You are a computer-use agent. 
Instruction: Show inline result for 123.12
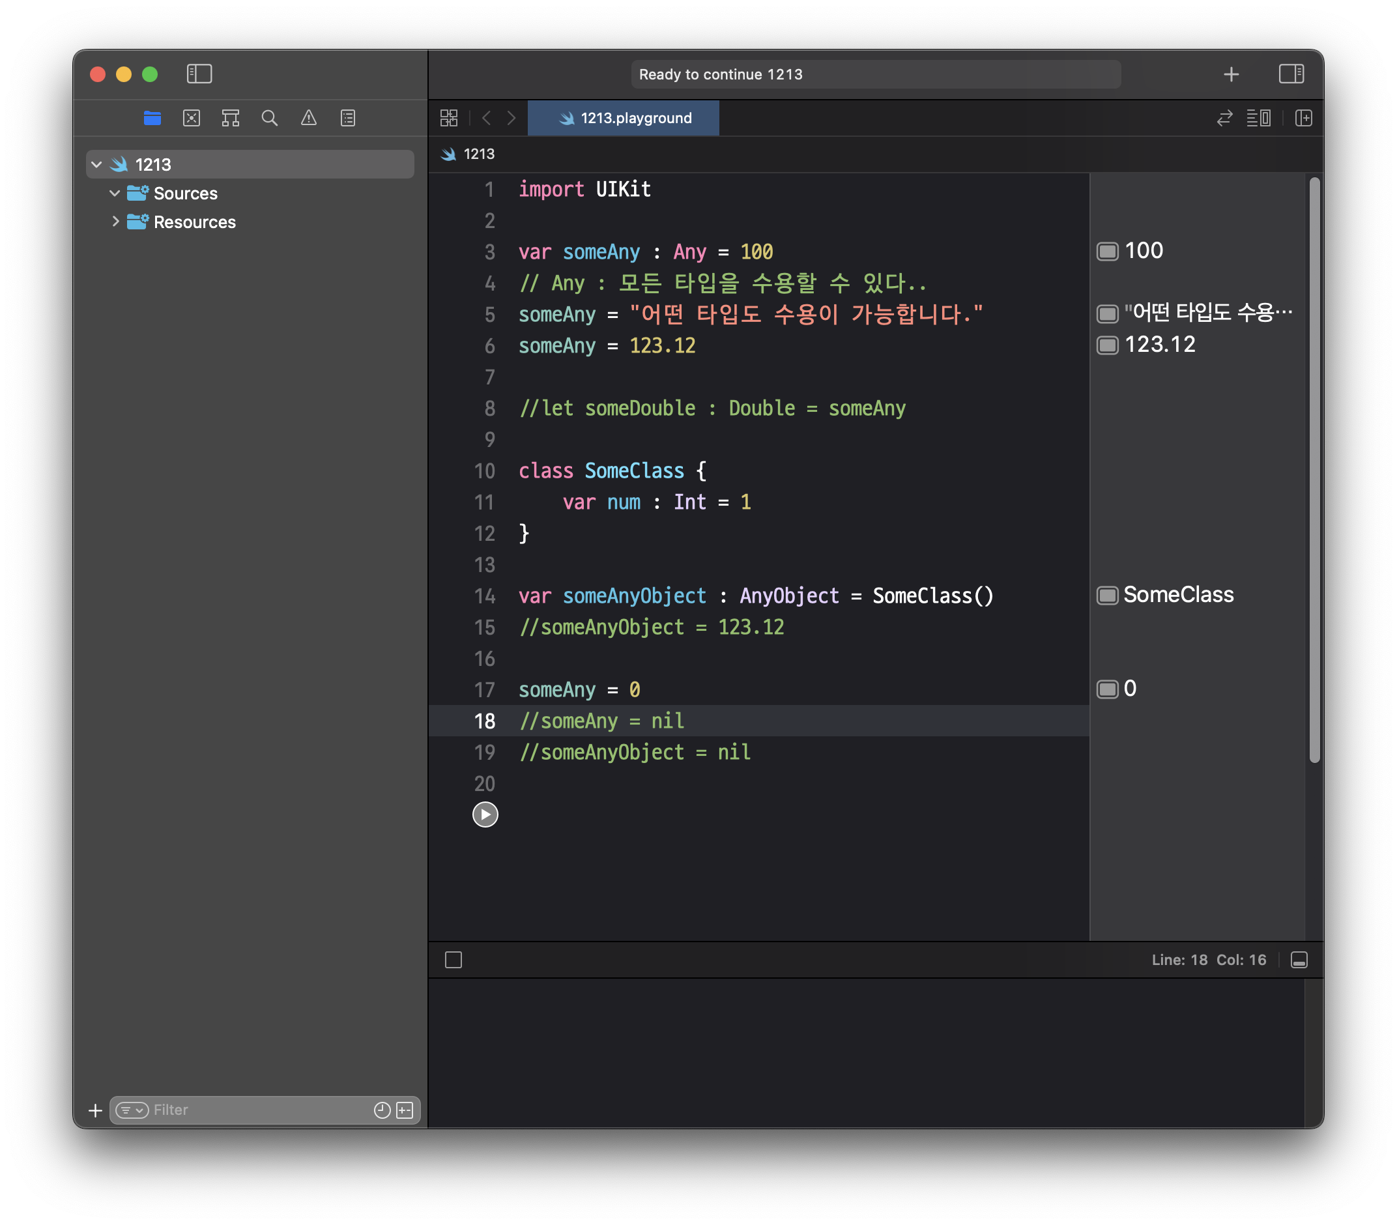1107,345
